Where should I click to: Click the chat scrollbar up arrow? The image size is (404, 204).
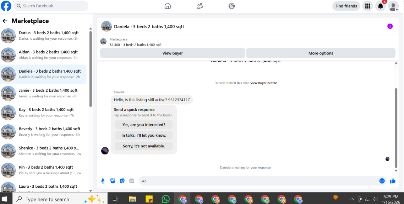pyautogui.click(x=396, y=63)
